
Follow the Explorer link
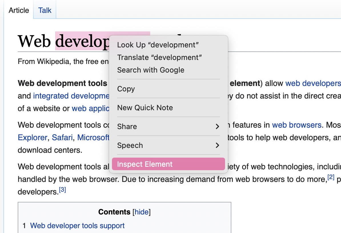(x=32, y=138)
